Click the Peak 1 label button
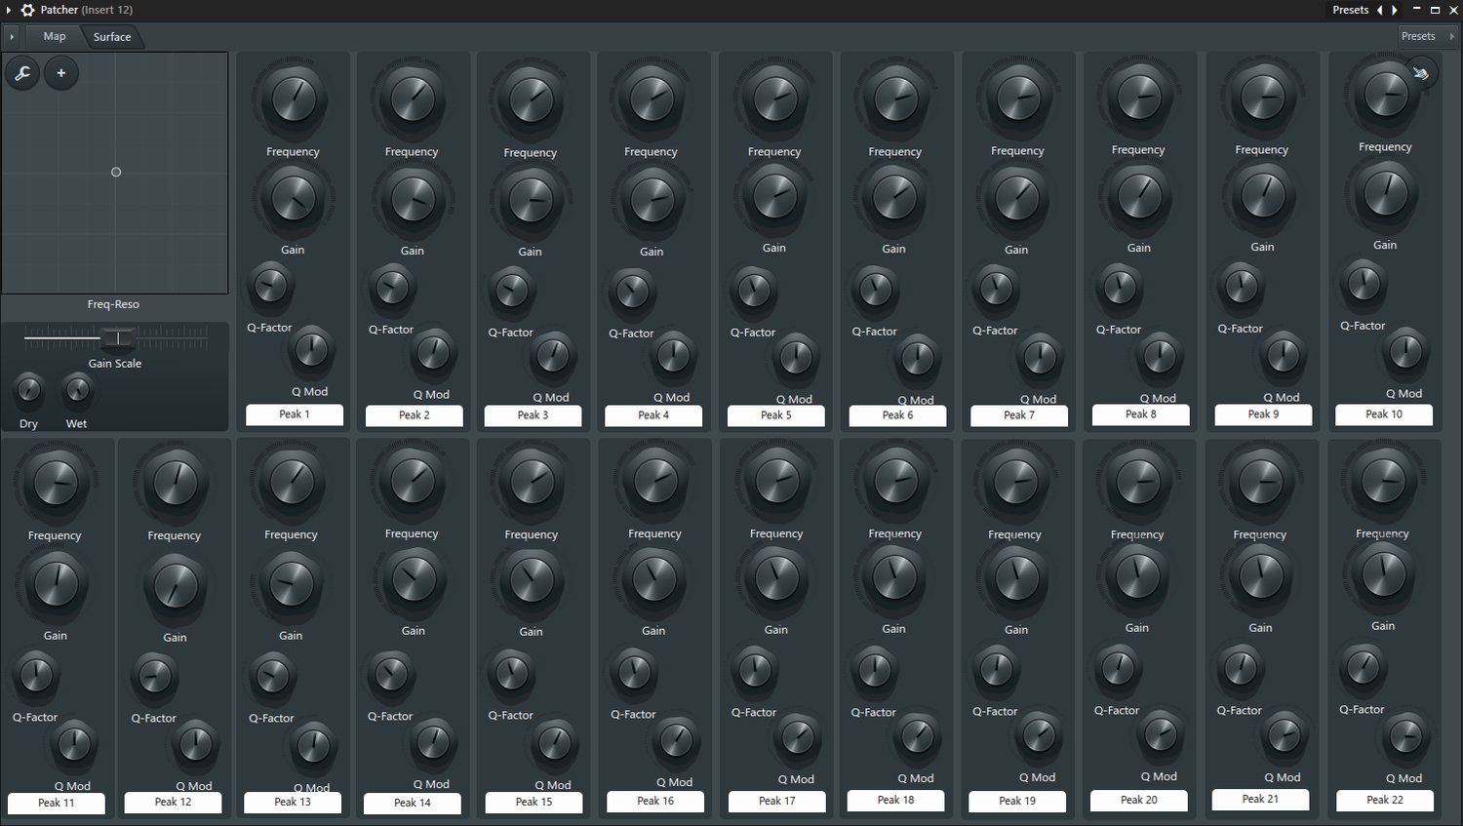 click(x=295, y=414)
